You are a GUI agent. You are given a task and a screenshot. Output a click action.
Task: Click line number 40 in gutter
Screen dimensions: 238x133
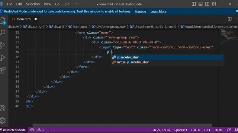(x=17, y=106)
